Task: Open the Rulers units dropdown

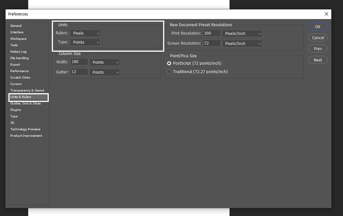Action: pyautogui.click(x=85, y=33)
